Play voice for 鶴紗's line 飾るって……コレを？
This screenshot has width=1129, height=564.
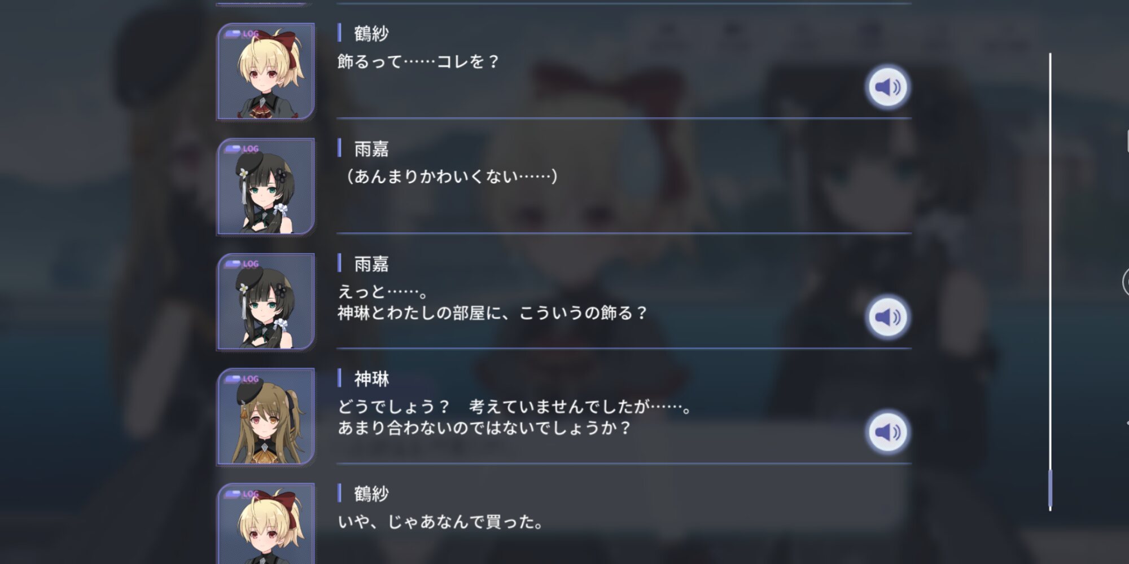(887, 87)
